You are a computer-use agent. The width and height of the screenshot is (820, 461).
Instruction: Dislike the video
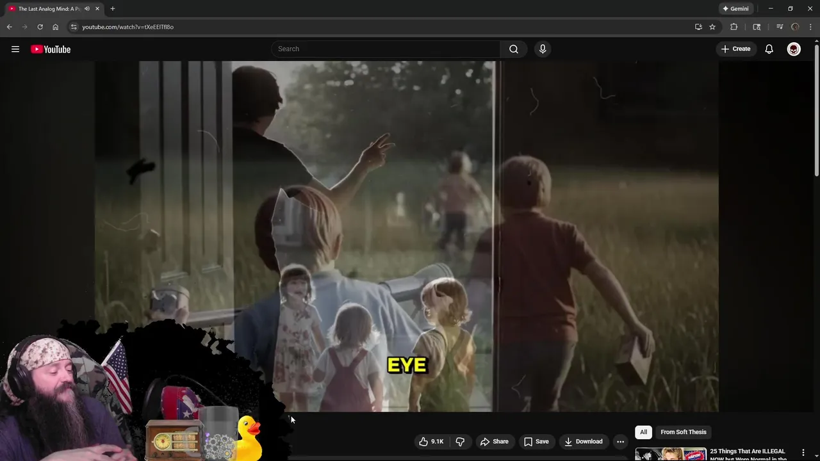click(x=460, y=441)
